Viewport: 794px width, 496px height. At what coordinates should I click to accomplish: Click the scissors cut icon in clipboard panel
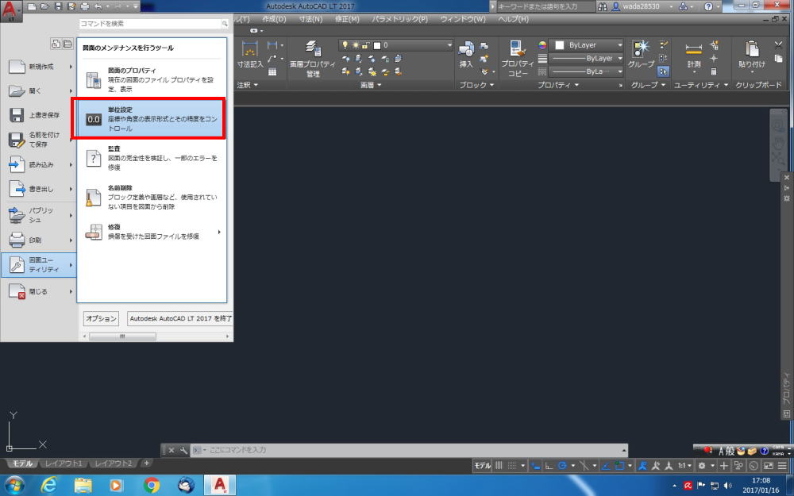click(779, 45)
